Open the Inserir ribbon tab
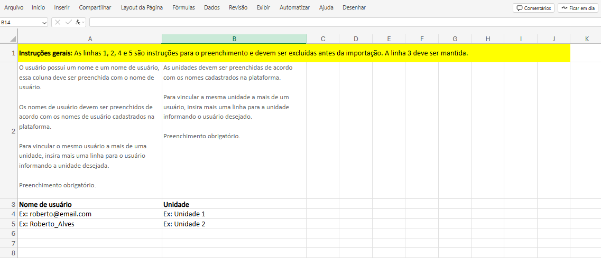Image resolution: width=601 pixels, height=258 pixels. click(62, 8)
